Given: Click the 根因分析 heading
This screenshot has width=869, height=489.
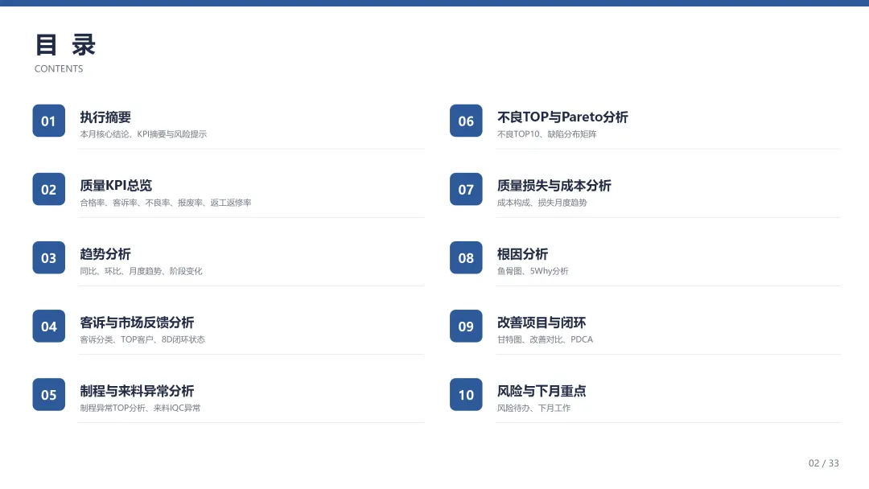Looking at the screenshot, I should 523,254.
